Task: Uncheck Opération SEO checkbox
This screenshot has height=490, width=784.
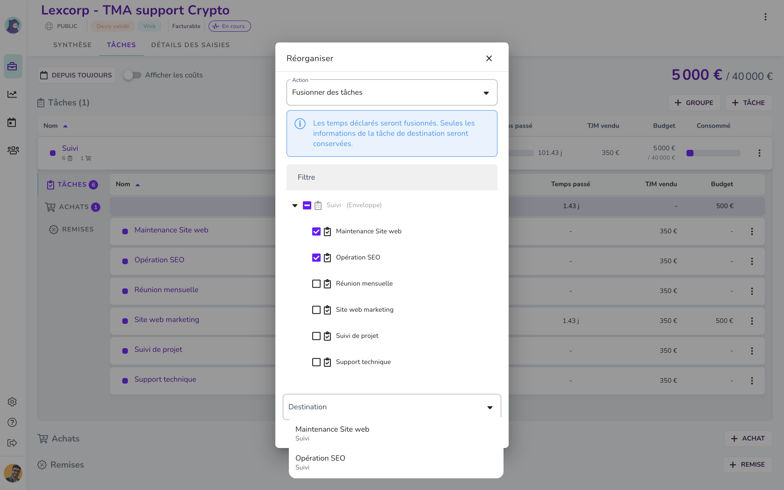Action: (x=316, y=258)
